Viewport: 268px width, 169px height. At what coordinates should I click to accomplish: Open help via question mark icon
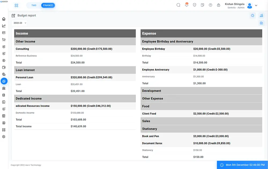pos(211,5)
